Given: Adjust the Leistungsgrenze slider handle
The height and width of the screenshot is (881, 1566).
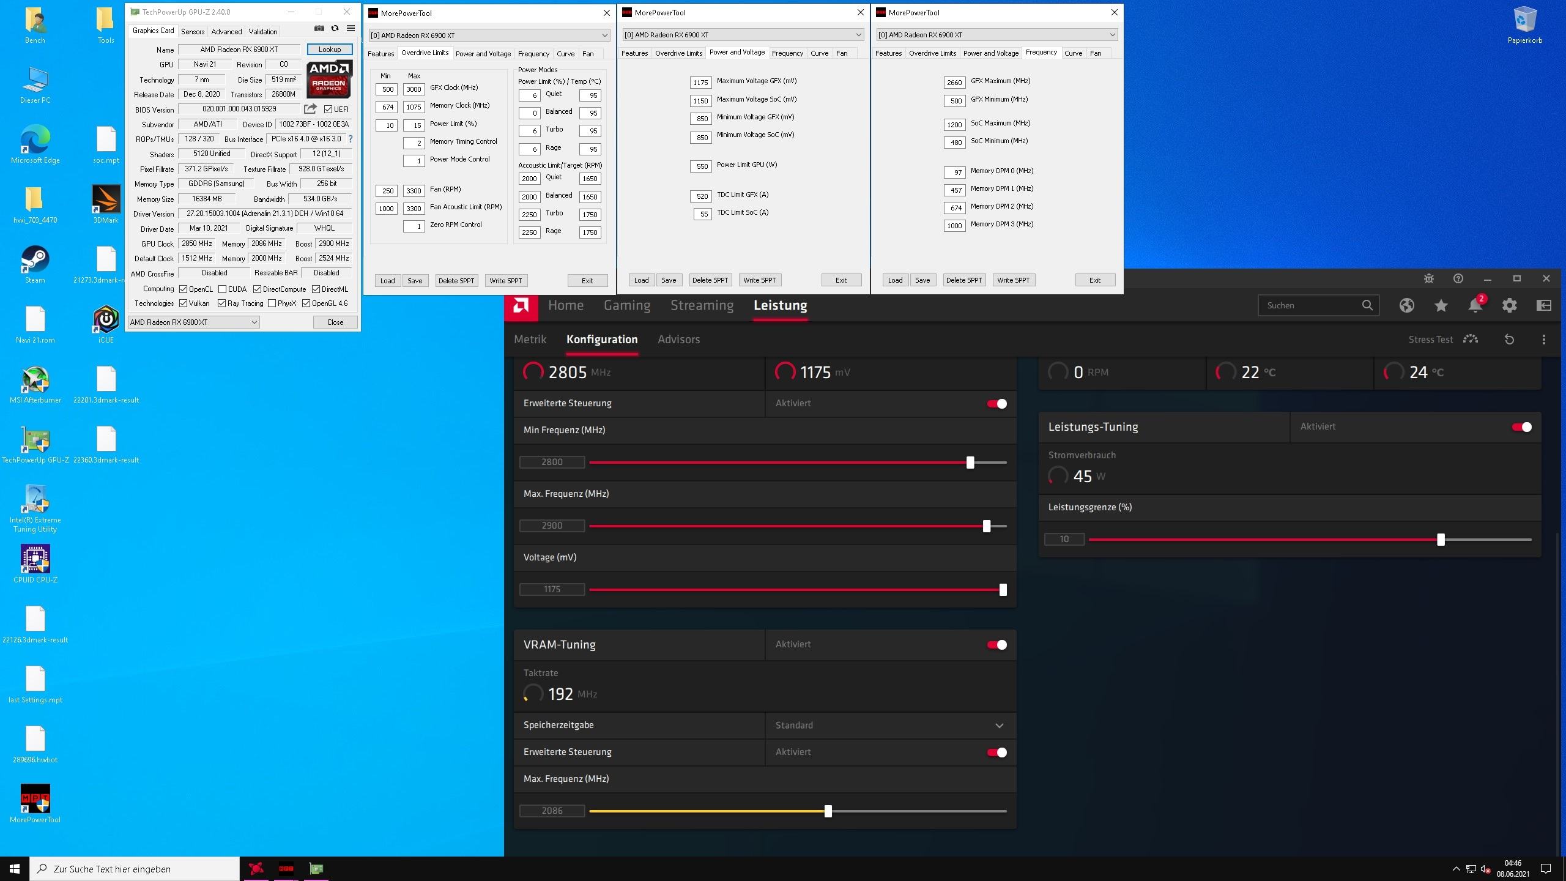Looking at the screenshot, I should pos(1441,540).
